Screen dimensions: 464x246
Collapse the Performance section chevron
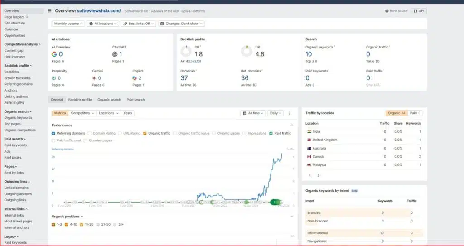pyautogui.click(x=292, y=125)
